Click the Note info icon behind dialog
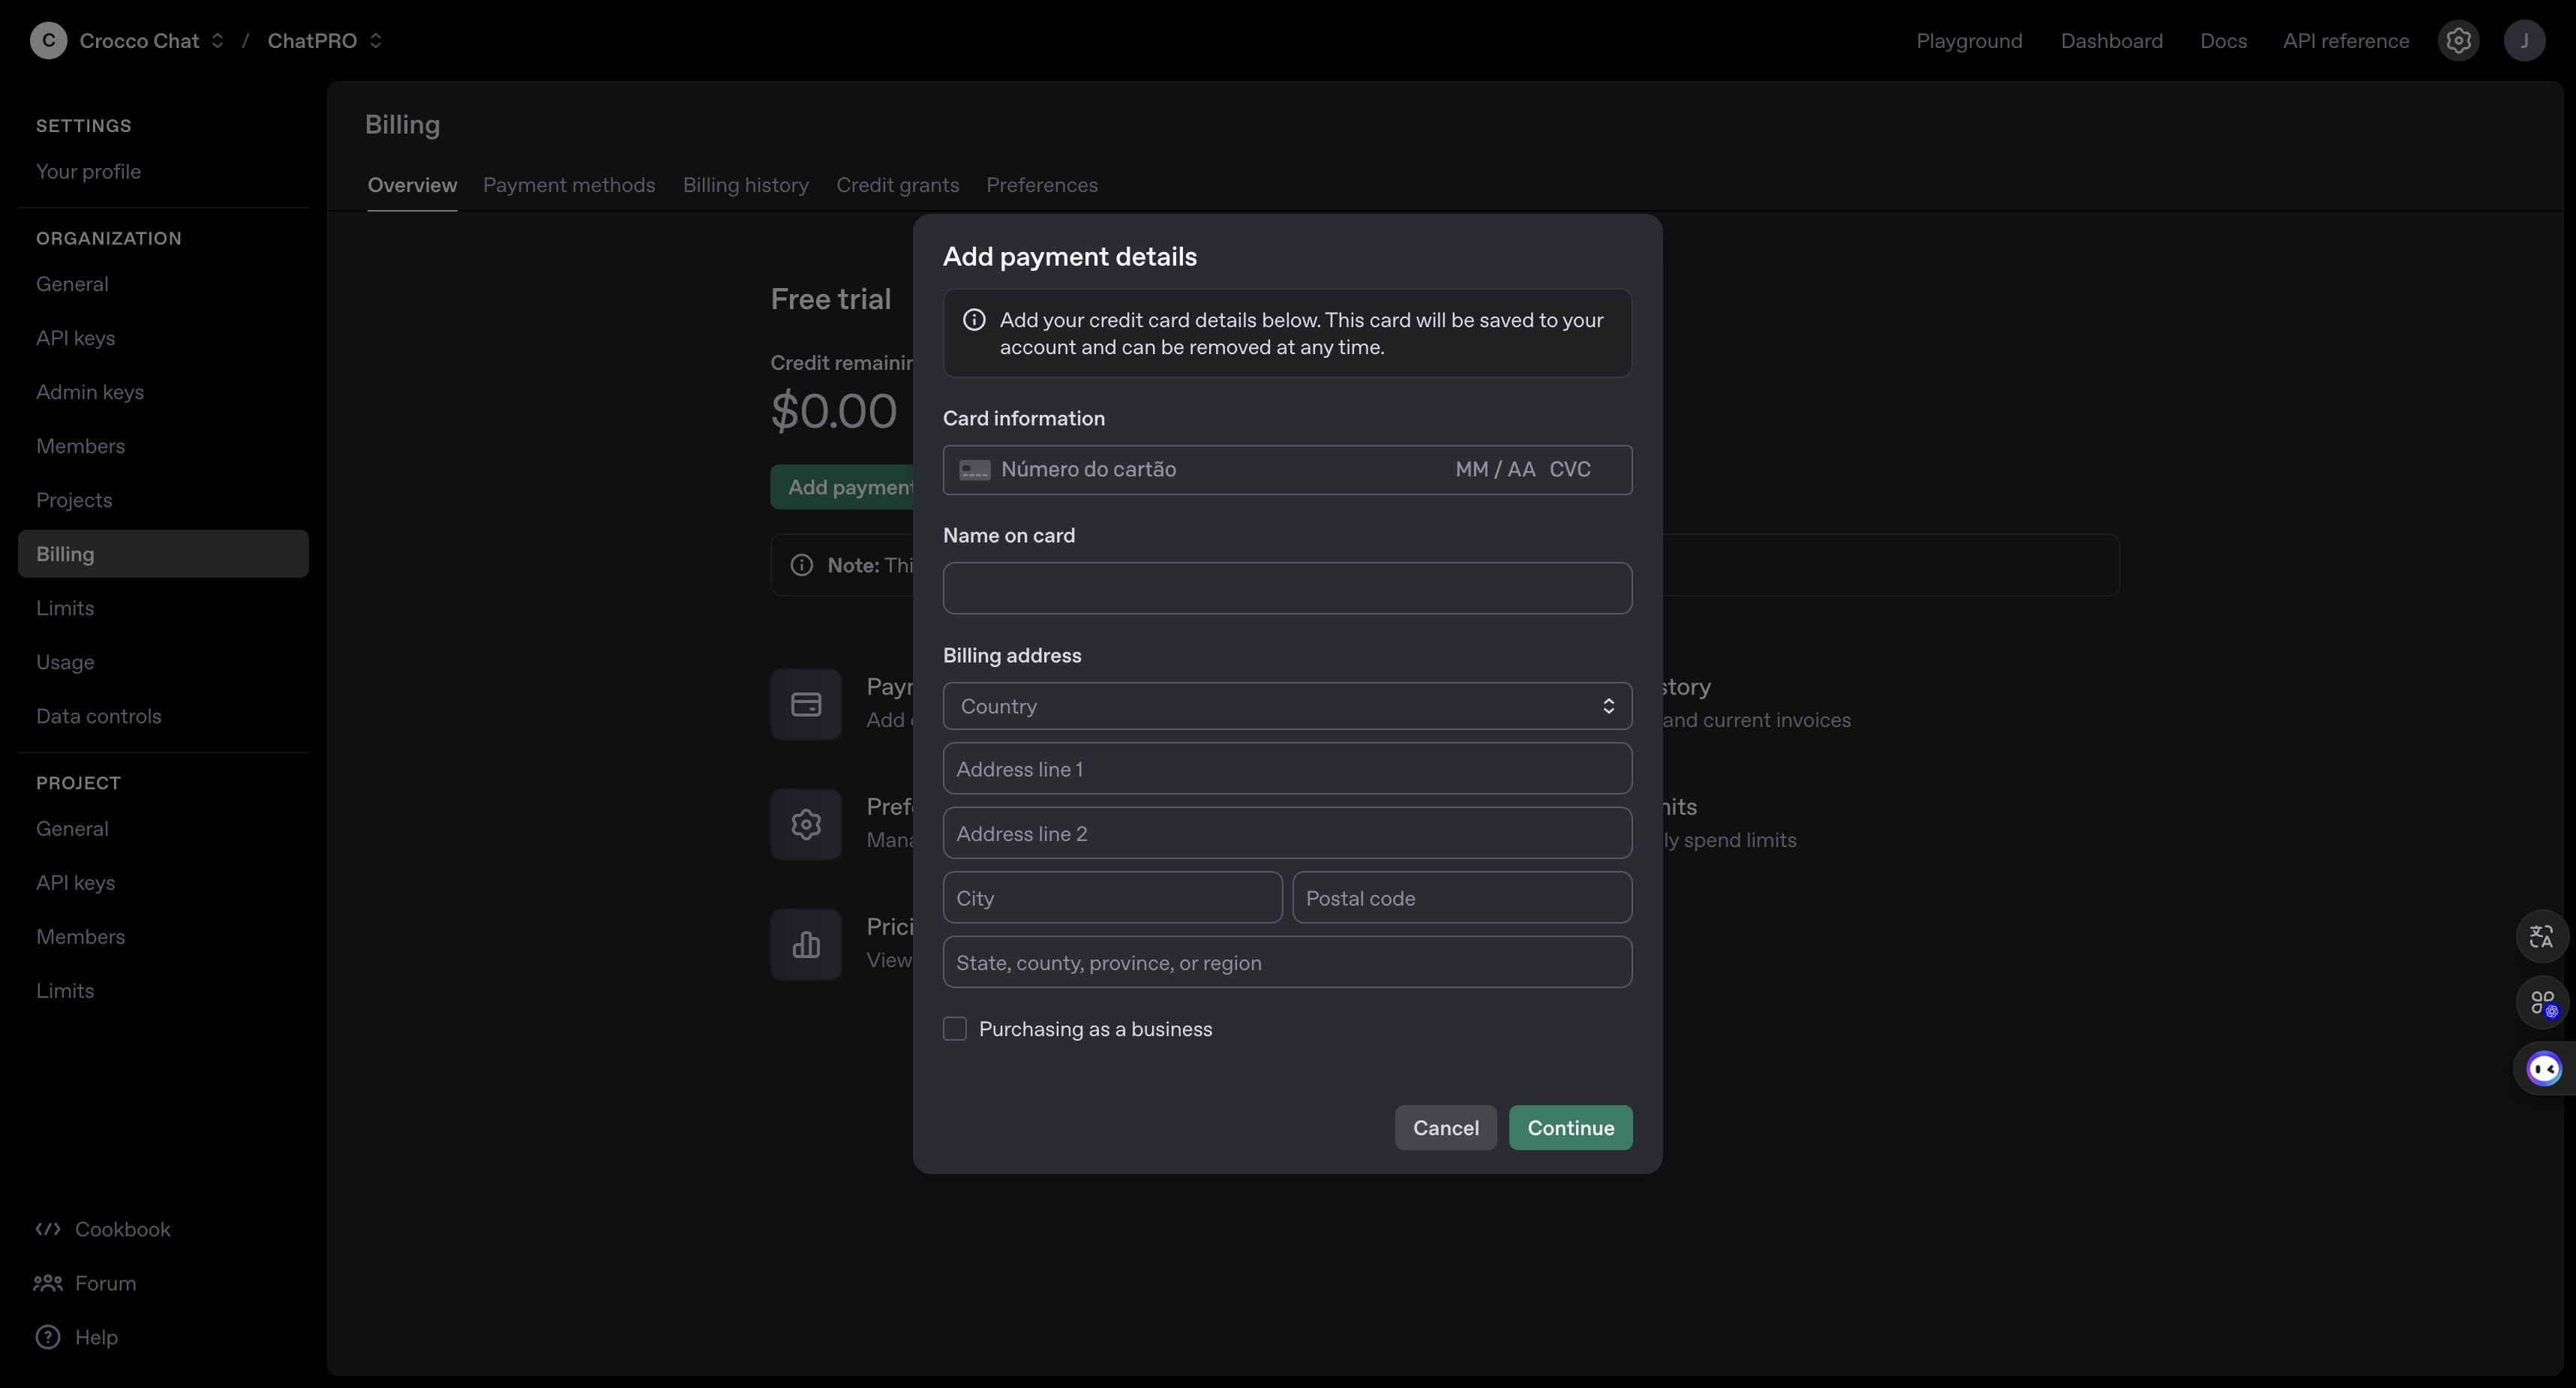The image size is (2576, 1388). [801, 566]
